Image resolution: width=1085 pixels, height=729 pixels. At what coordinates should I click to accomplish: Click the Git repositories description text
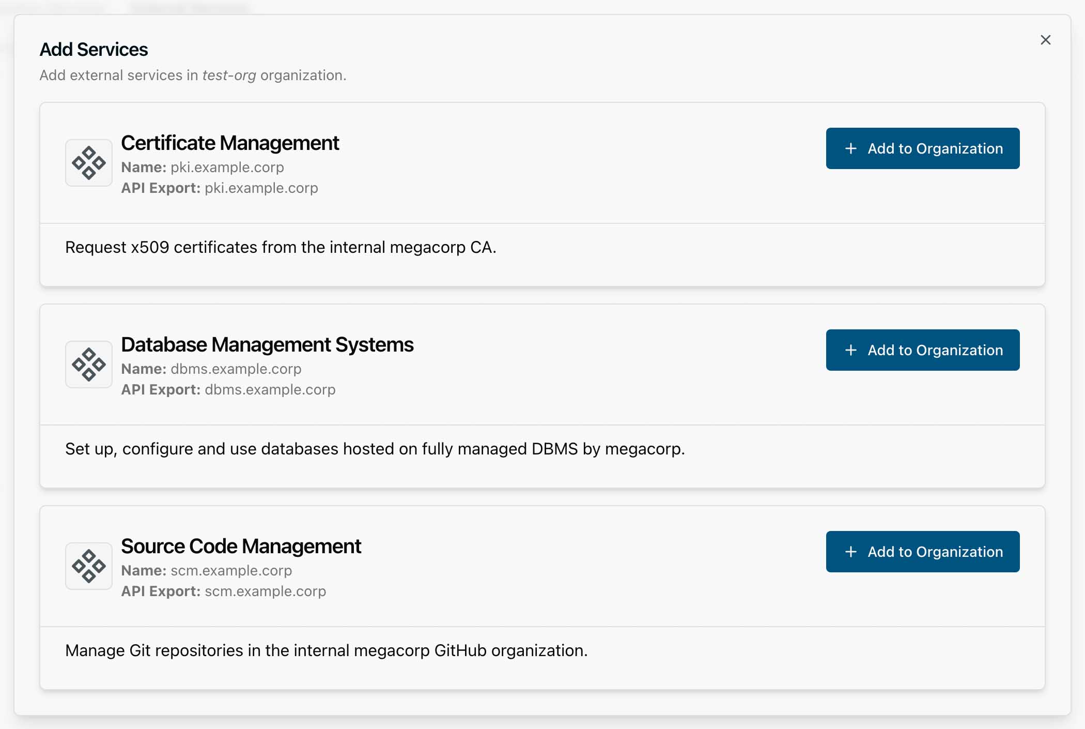tap(326, 651)
